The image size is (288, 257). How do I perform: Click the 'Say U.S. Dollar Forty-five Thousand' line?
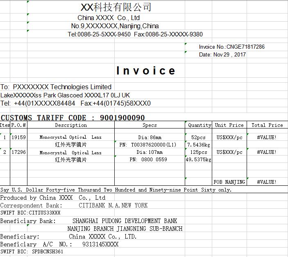[x=116, y=189]
